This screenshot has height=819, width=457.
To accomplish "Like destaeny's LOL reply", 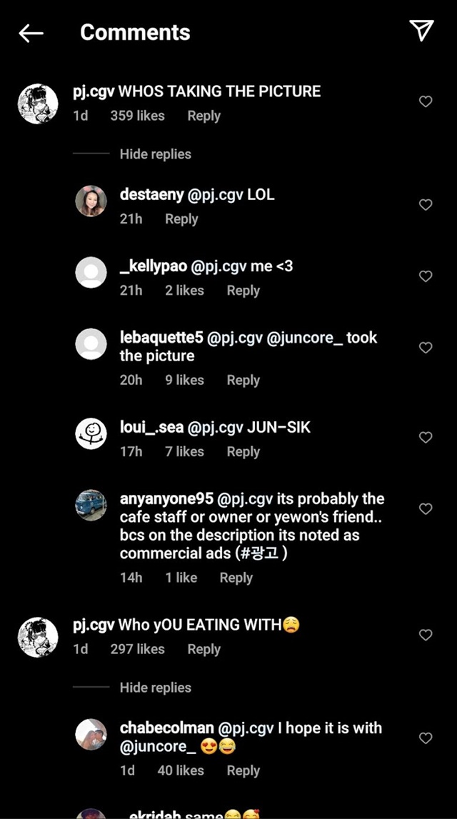I will [x=426, y=205].
